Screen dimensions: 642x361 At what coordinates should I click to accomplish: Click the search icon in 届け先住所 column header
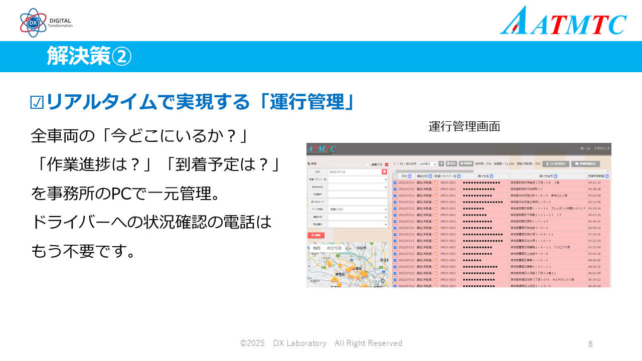click(x=556, y=176)
